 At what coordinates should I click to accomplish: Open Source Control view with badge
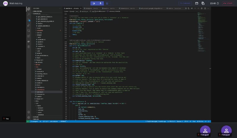(29, 20)
